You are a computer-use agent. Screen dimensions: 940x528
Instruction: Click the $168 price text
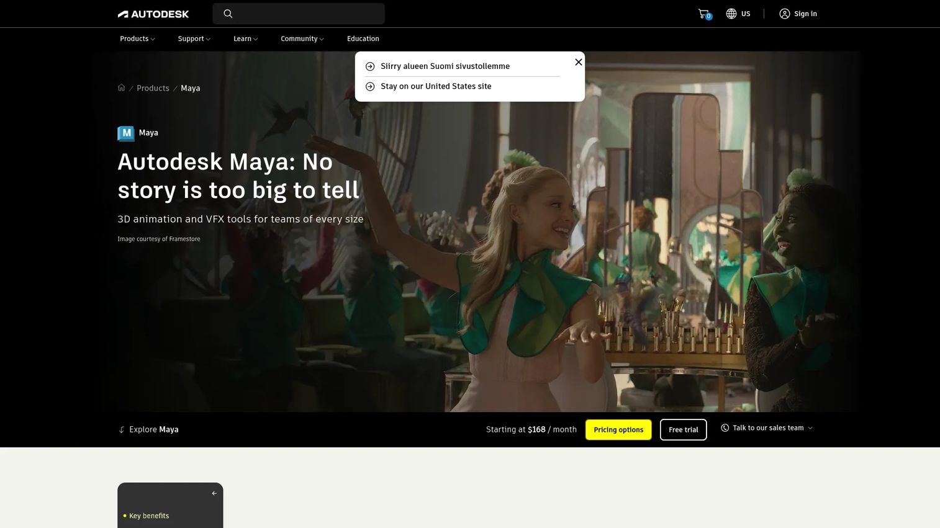(536, 429)
